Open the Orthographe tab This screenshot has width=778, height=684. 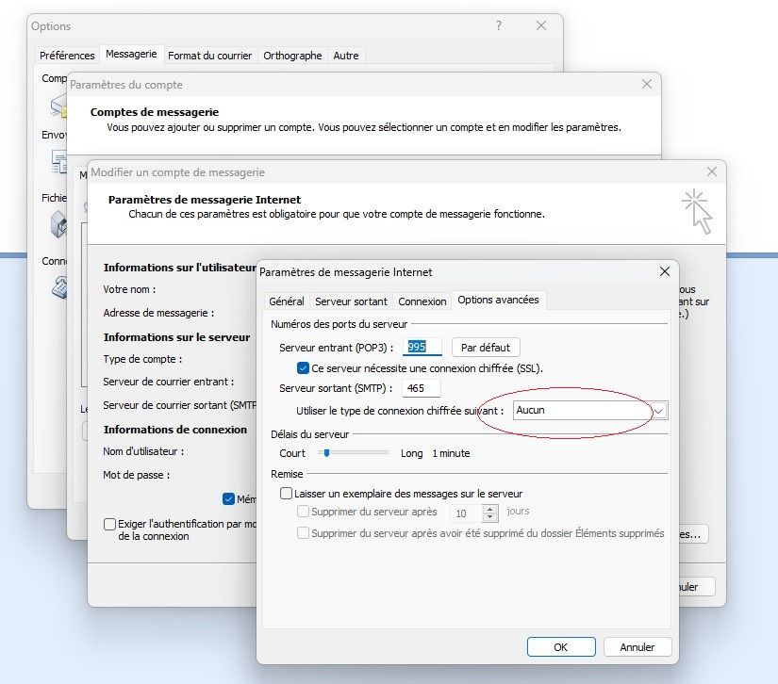292,56
